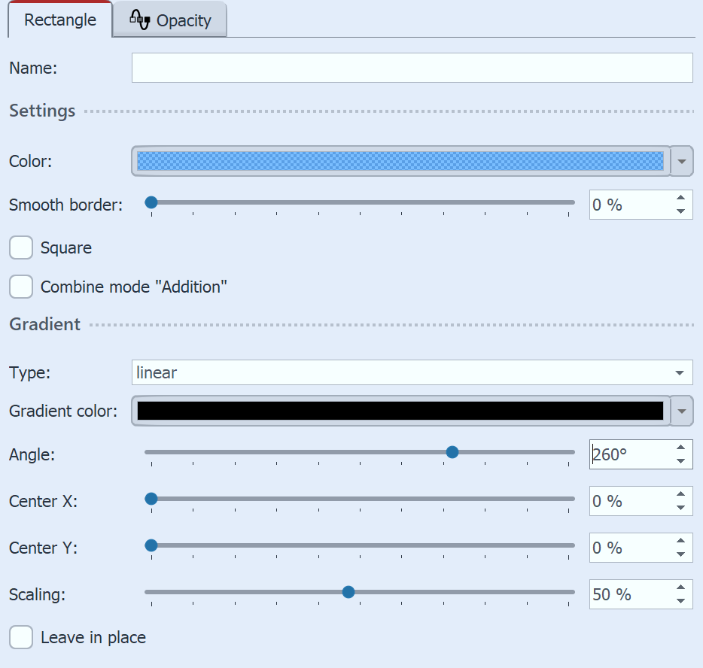The height and width of the screenshot is (668, 703).
Task: Check the Leave in place option
Action: (21, 637)
